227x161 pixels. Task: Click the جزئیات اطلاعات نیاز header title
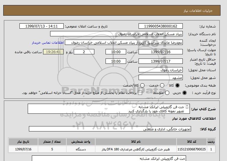point(198,11)
